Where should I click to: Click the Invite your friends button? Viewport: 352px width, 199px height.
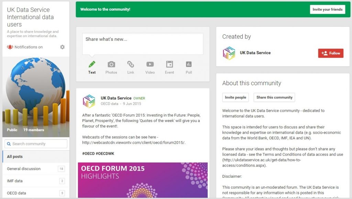click(328, 9)
